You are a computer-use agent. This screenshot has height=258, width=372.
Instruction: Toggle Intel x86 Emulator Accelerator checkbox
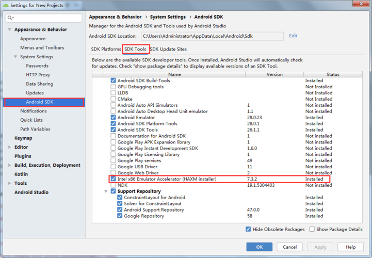point(113,179)
